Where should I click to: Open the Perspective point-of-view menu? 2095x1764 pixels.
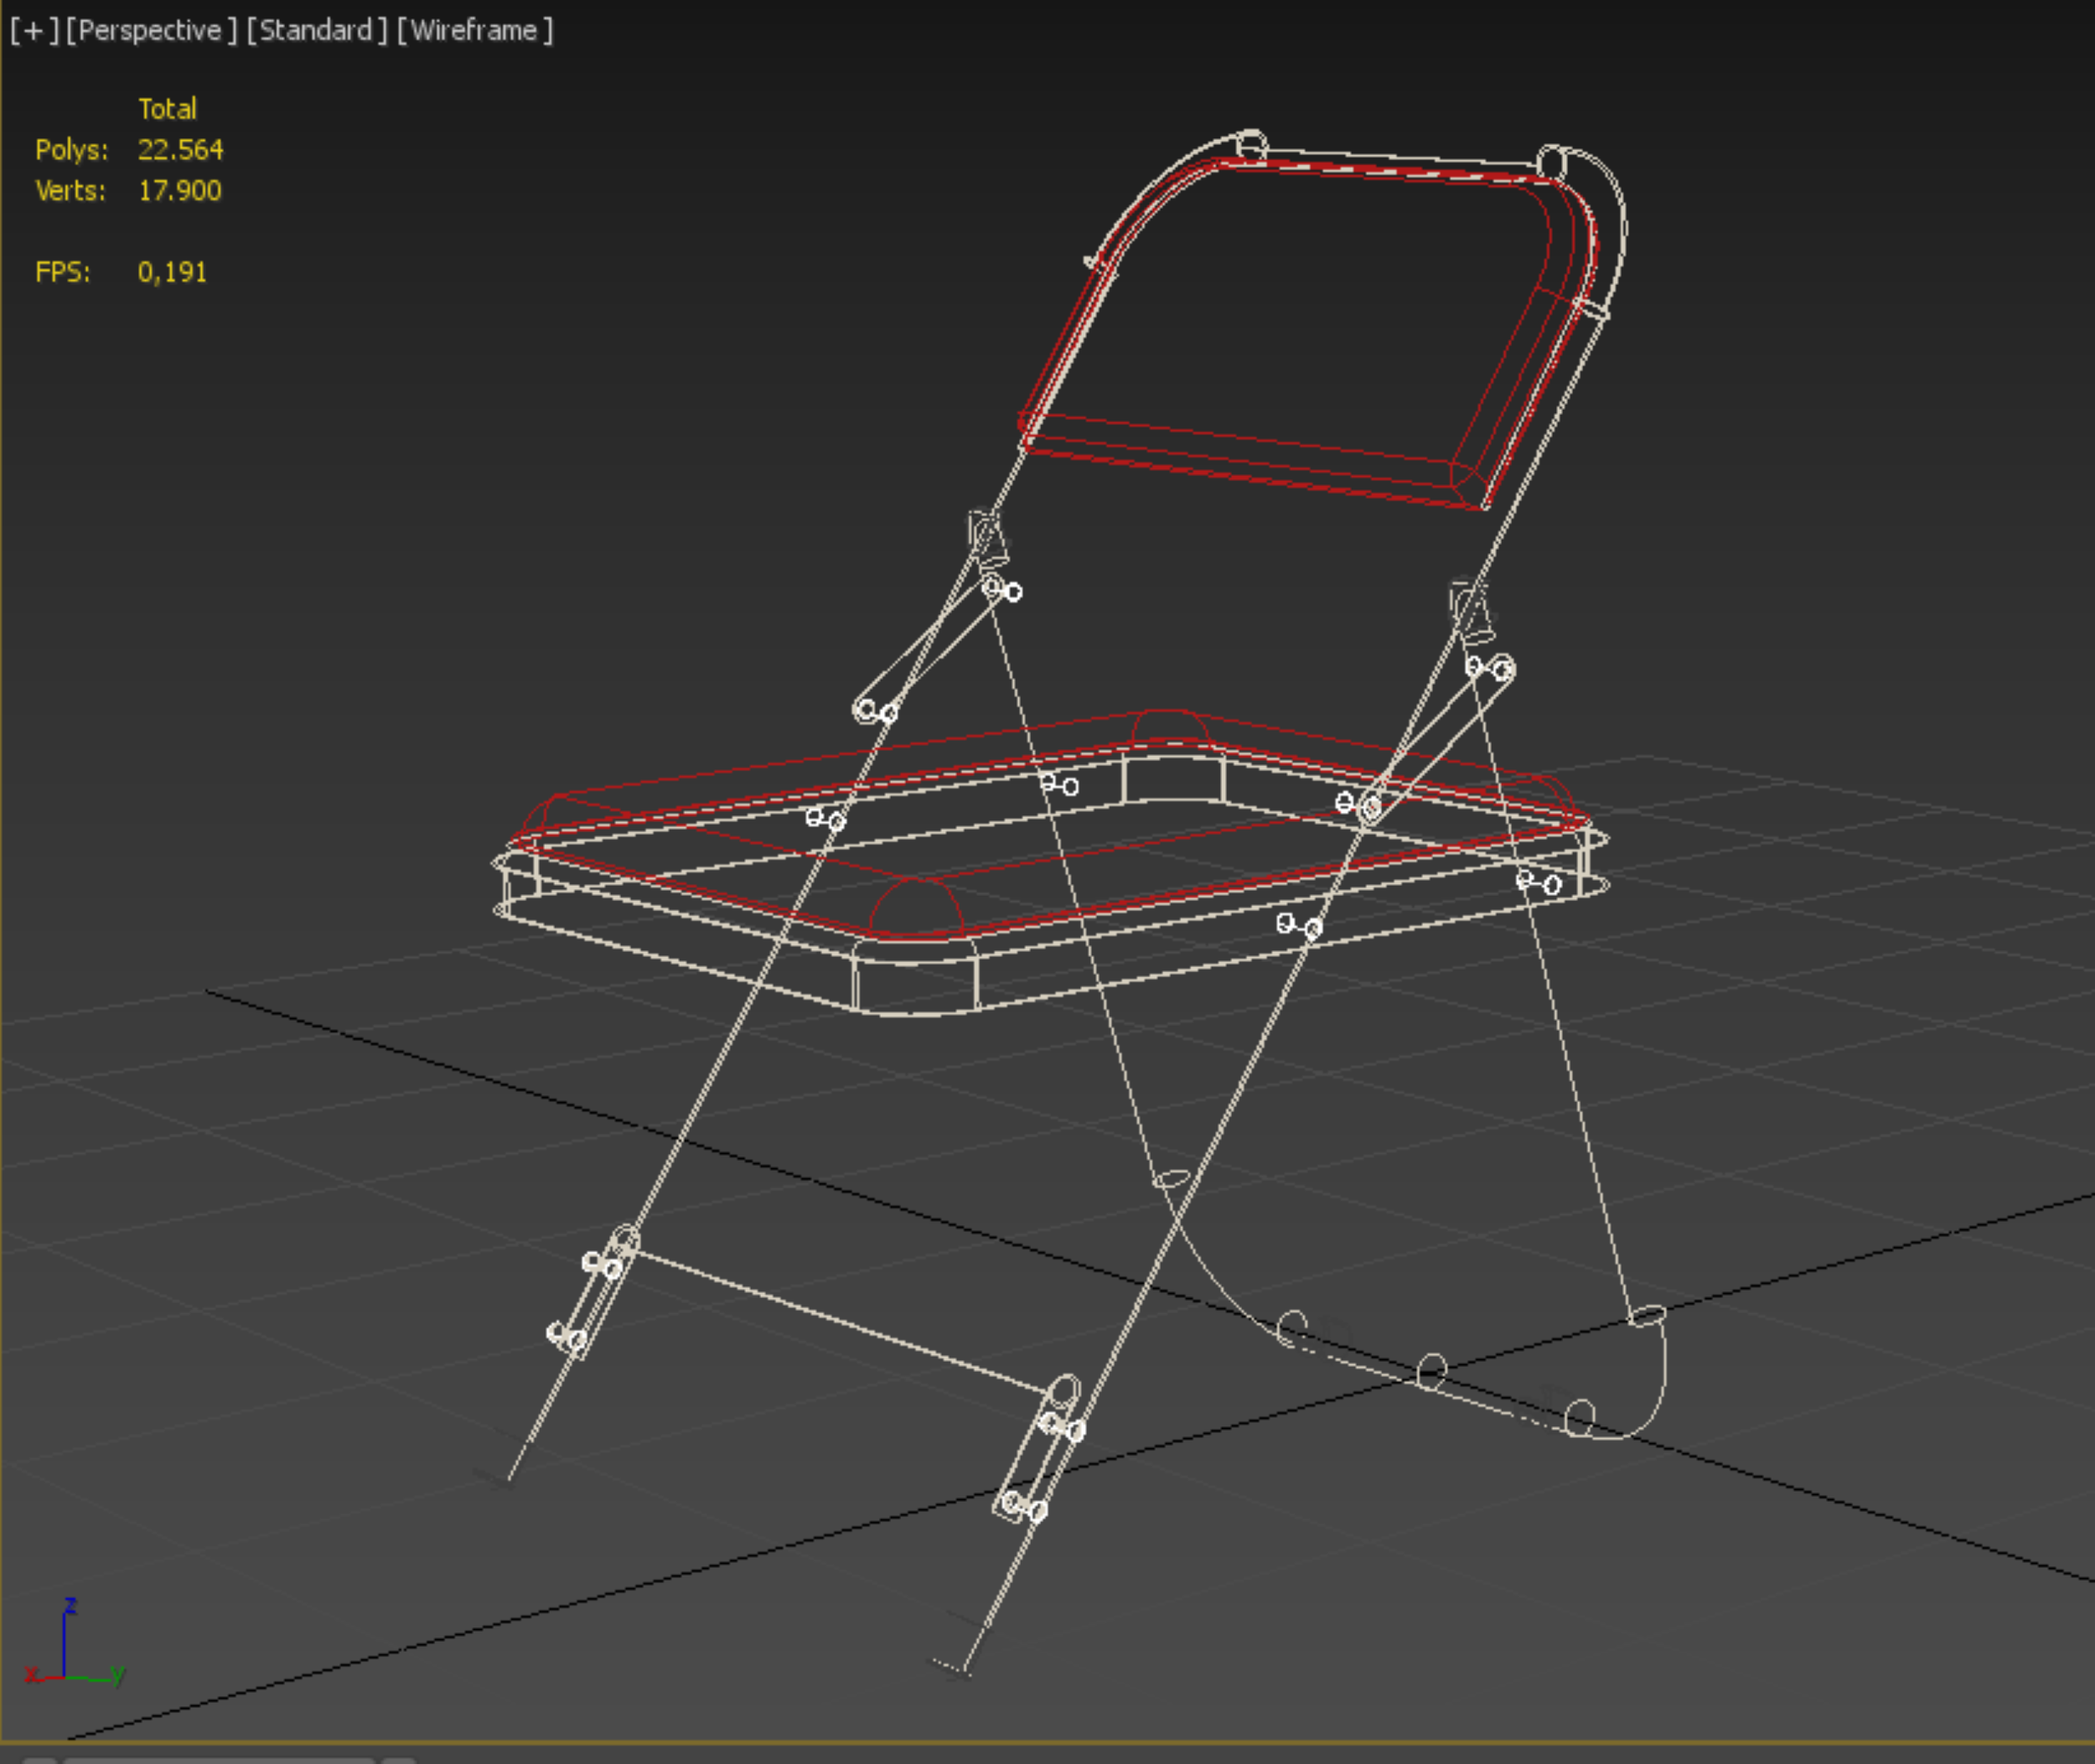point(151,31)
